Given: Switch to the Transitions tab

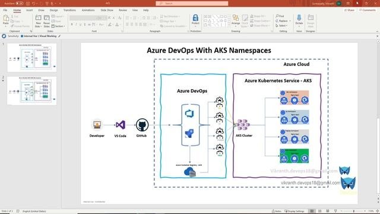Looking at the screenshot, I should pos(69,10).
